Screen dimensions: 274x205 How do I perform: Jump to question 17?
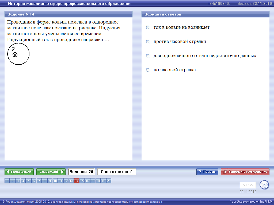click(x=93, y=181)
